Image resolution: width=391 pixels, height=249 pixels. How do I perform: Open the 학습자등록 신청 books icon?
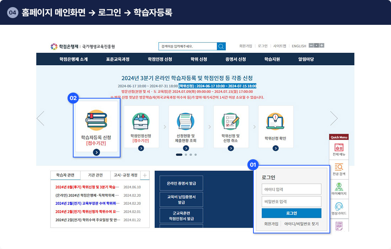tap(96, 120)
